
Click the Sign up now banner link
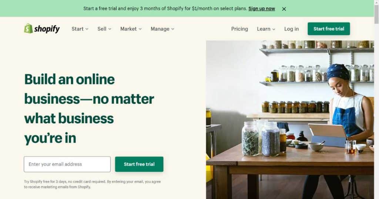pyautogui.click(x=262, y=9)
